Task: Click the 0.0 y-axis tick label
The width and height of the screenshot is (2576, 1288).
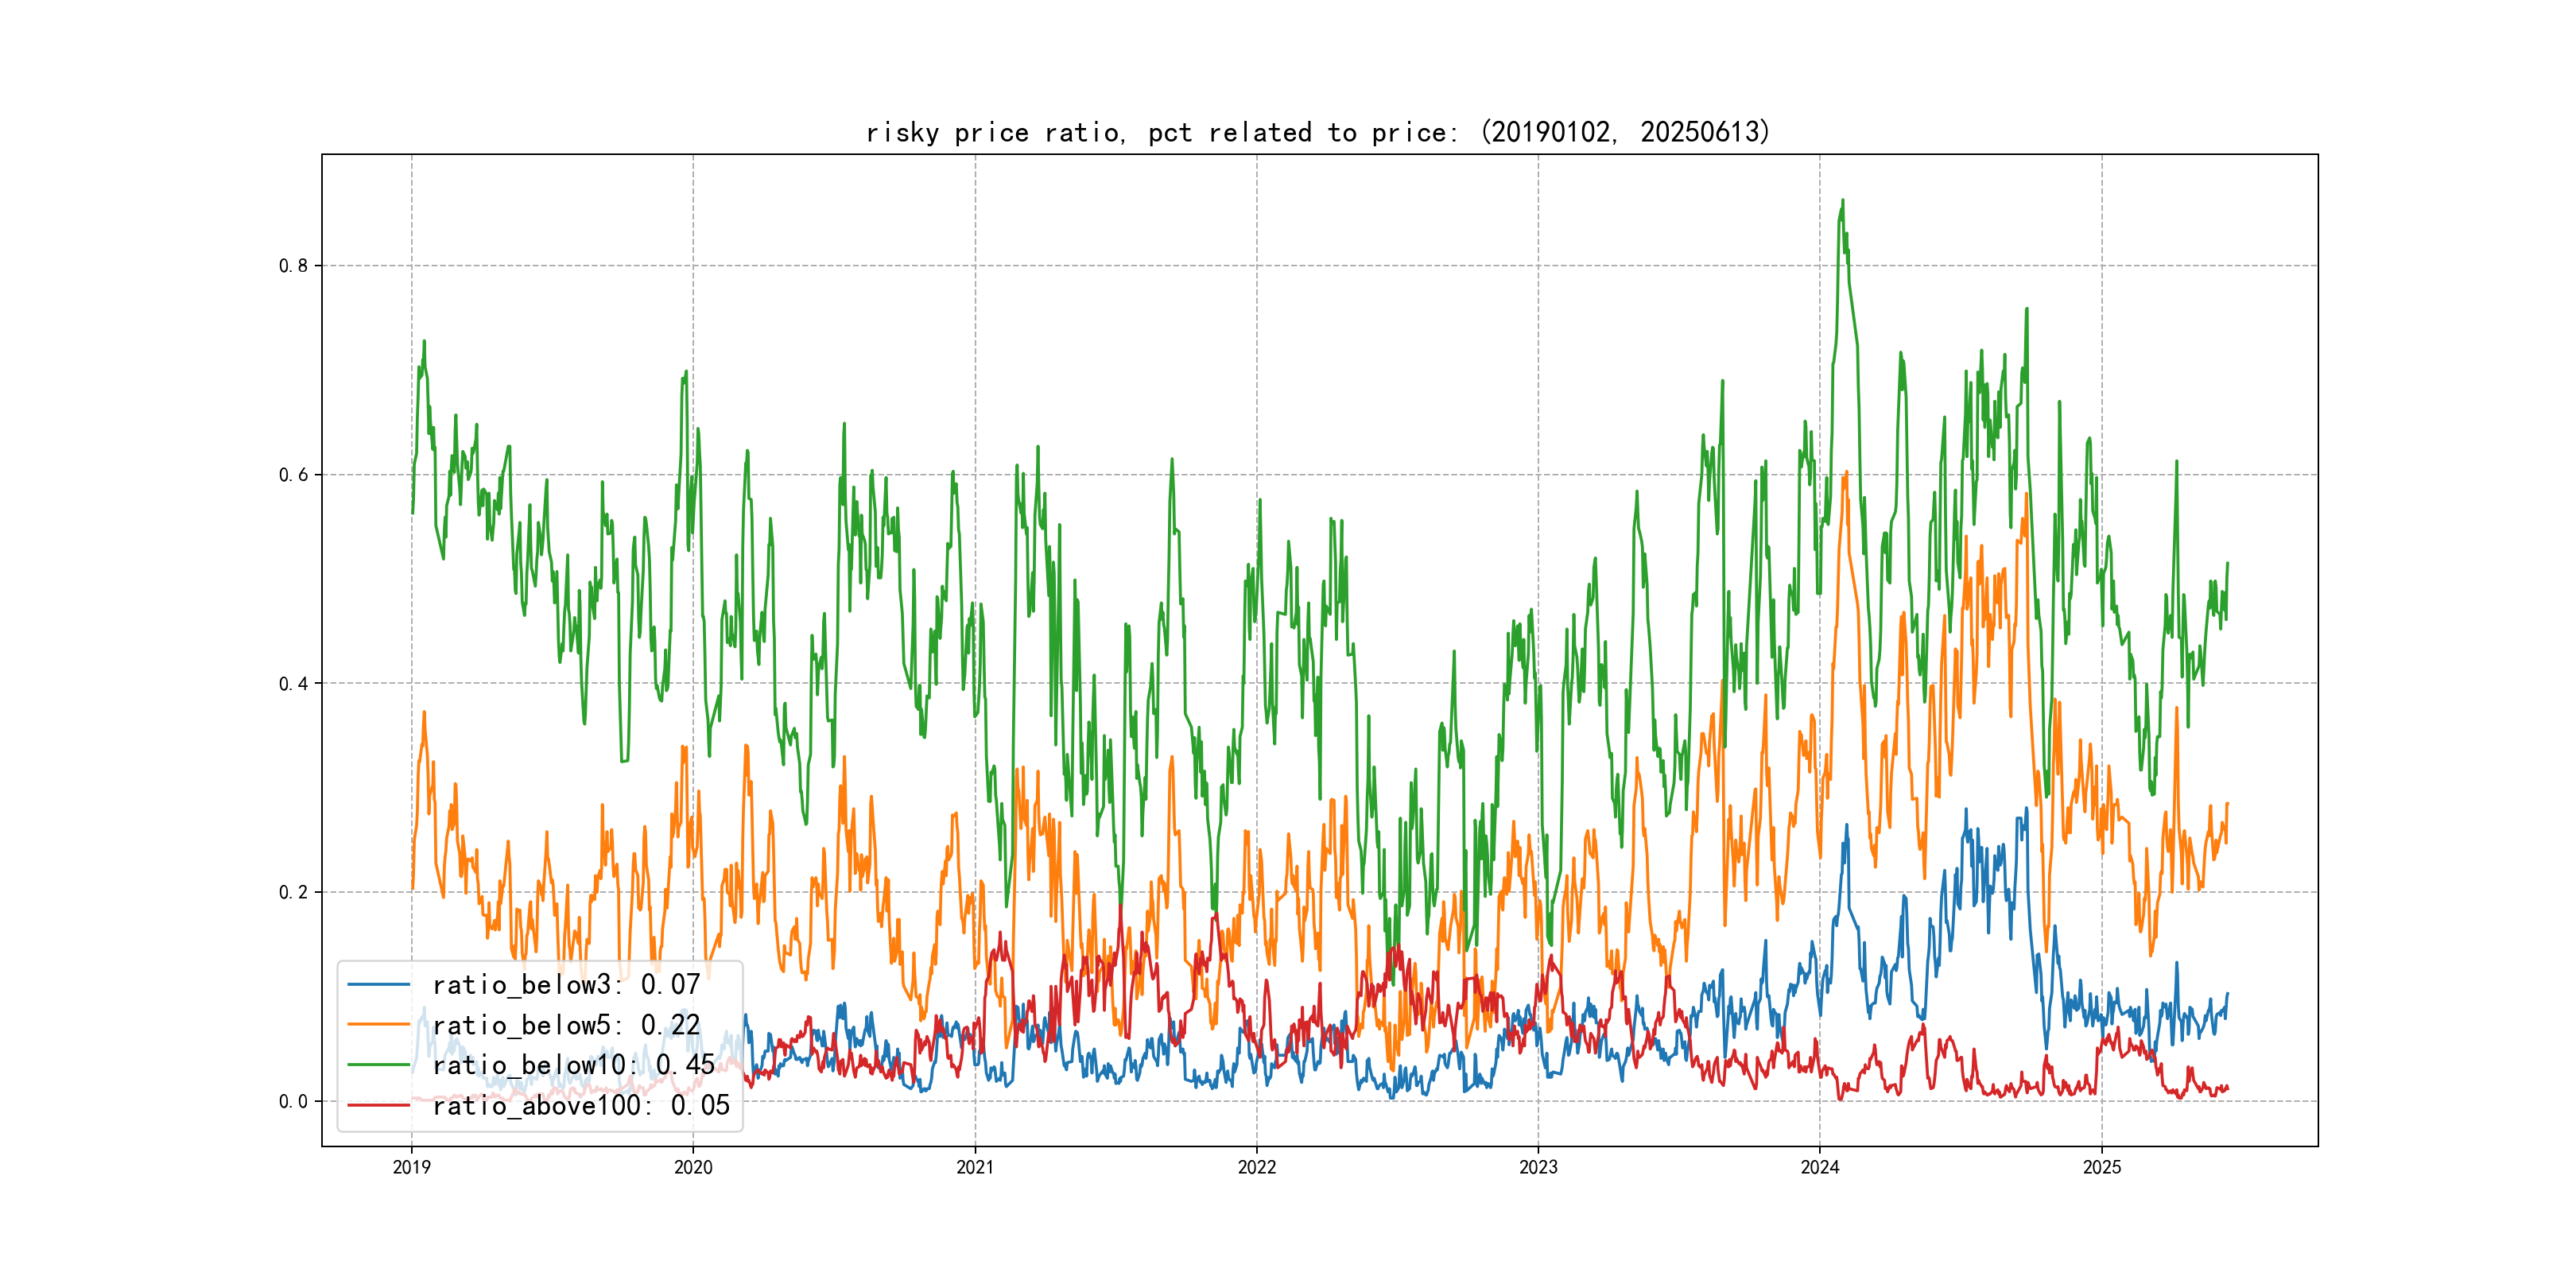Action: tap(293, 1102)
